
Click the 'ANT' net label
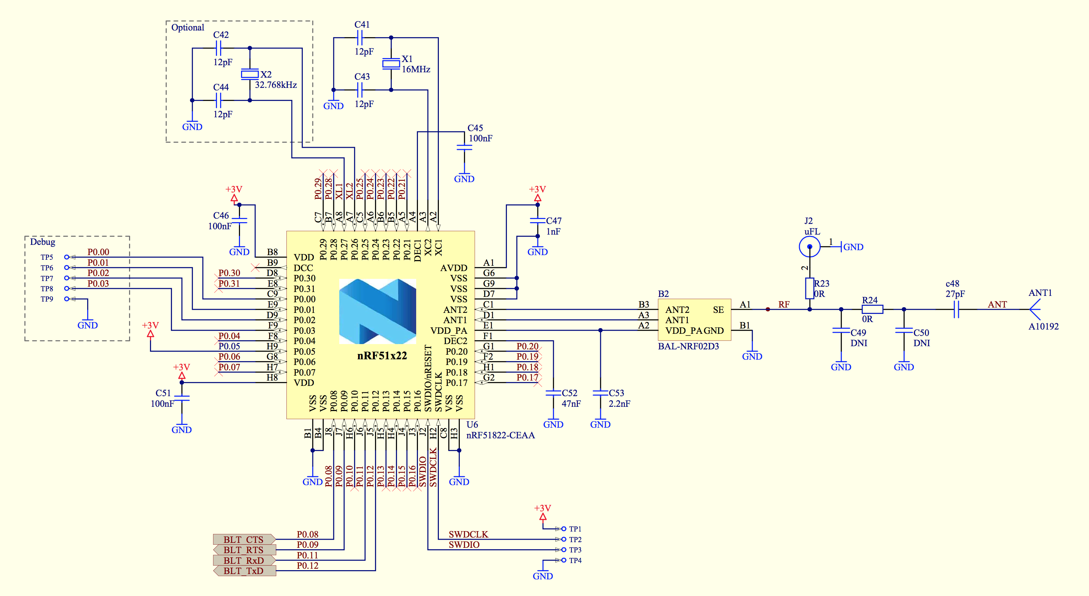coord(997,304)
